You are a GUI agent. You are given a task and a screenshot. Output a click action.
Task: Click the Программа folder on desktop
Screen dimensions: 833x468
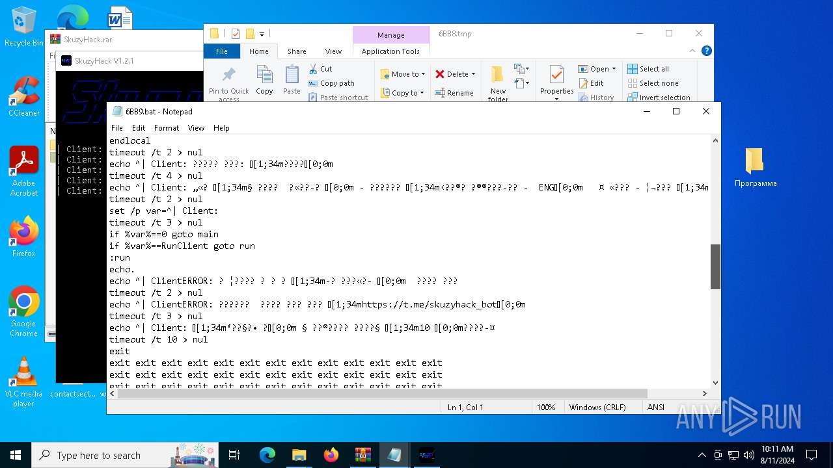pyautogui.click(x=755, y=167)
